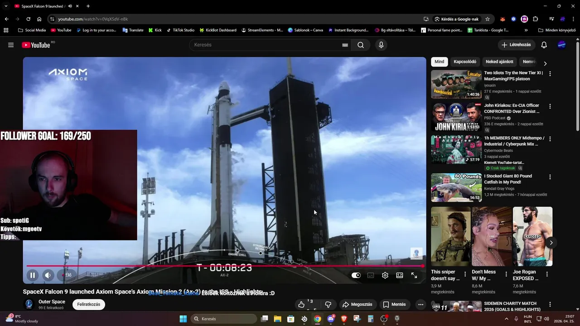The height and width of the screenshot is (326, 580).
Task: Click the address bar URL
Action: (93, 19)
